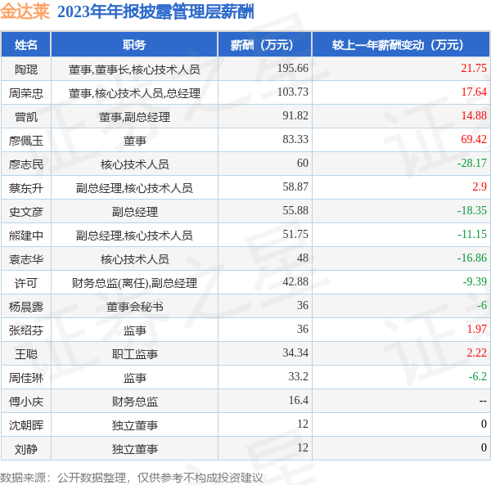Click the 较上一年薪酬变动（万元） header
Image resolution: width=491 pixels, height=485 pixels.
401,45
